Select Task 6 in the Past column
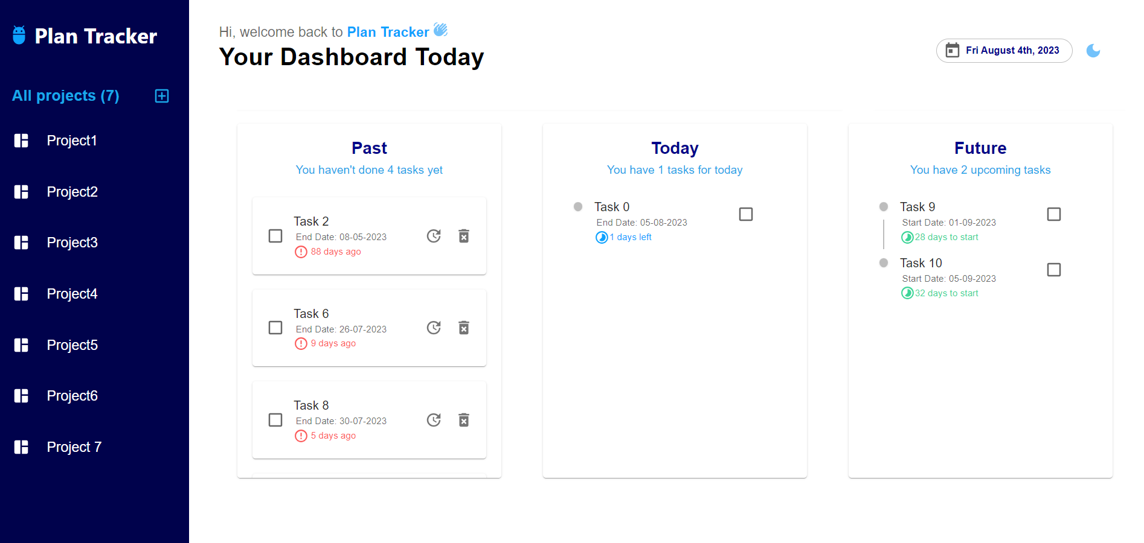This screenshot has height=543, width=1144. tap(275, 328)
